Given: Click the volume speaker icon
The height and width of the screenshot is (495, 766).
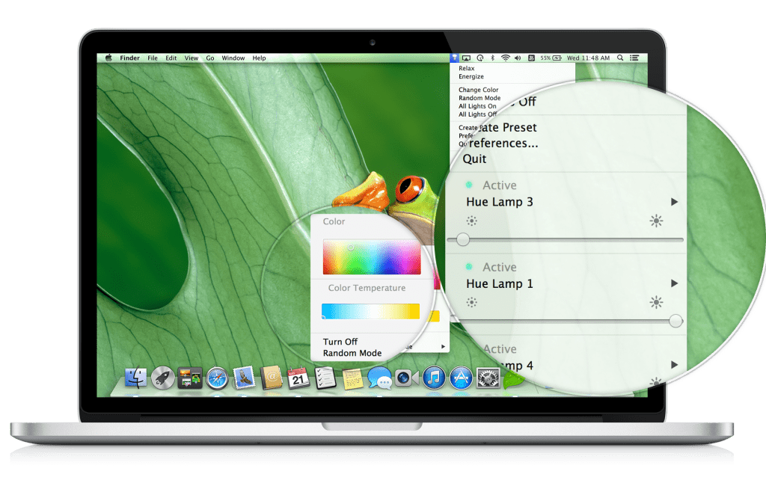Looking at the screenshot, I should 518,58.
